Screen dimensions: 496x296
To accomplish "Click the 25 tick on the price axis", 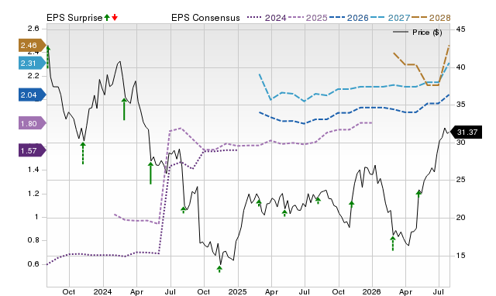I will pos(460,180).
